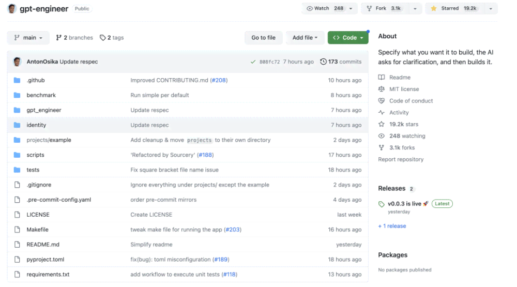517x287 pixels.
Task: Click the LICENSE file icon
Action: [17, 215]
